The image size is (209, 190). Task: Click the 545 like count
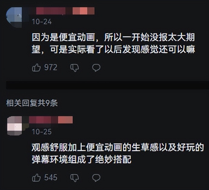51,177
